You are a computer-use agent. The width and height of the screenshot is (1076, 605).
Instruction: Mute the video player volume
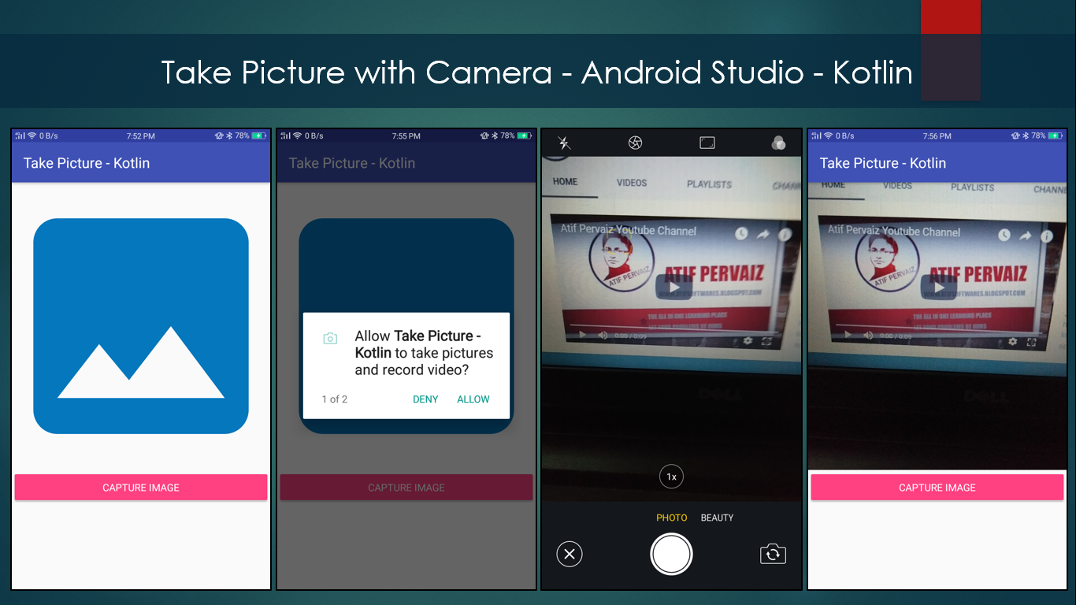tap(603, 335)
